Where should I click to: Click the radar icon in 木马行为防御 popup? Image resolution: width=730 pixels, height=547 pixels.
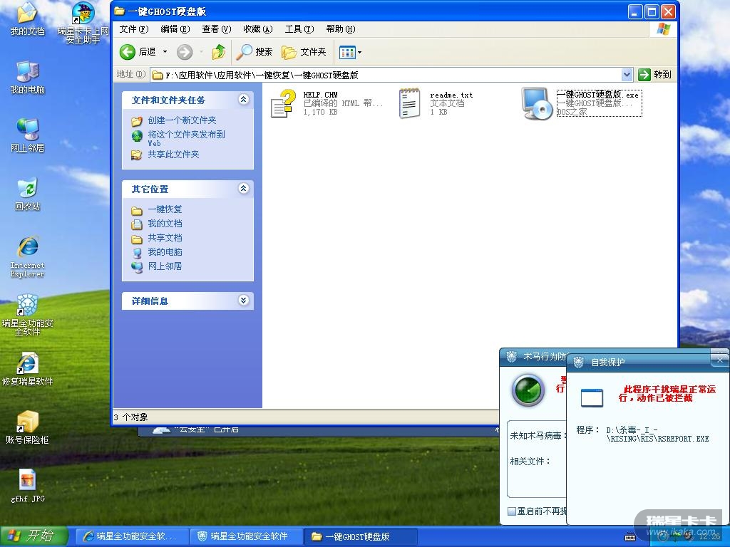(528, 390)
